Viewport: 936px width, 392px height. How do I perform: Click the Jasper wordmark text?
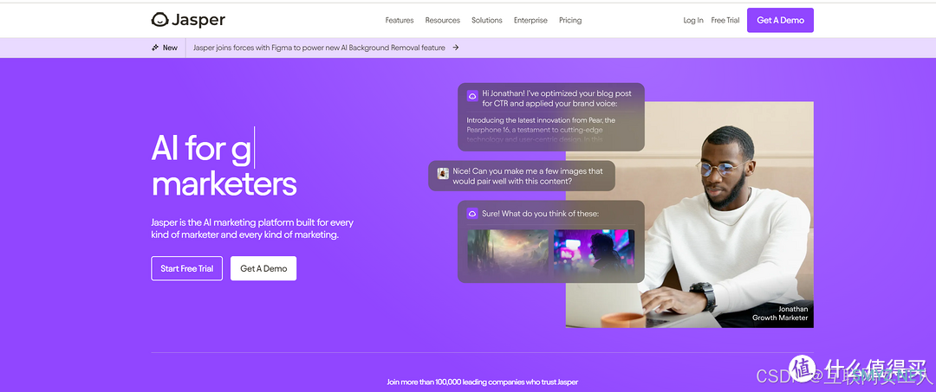pyautogui.click(x=198, y=20)
